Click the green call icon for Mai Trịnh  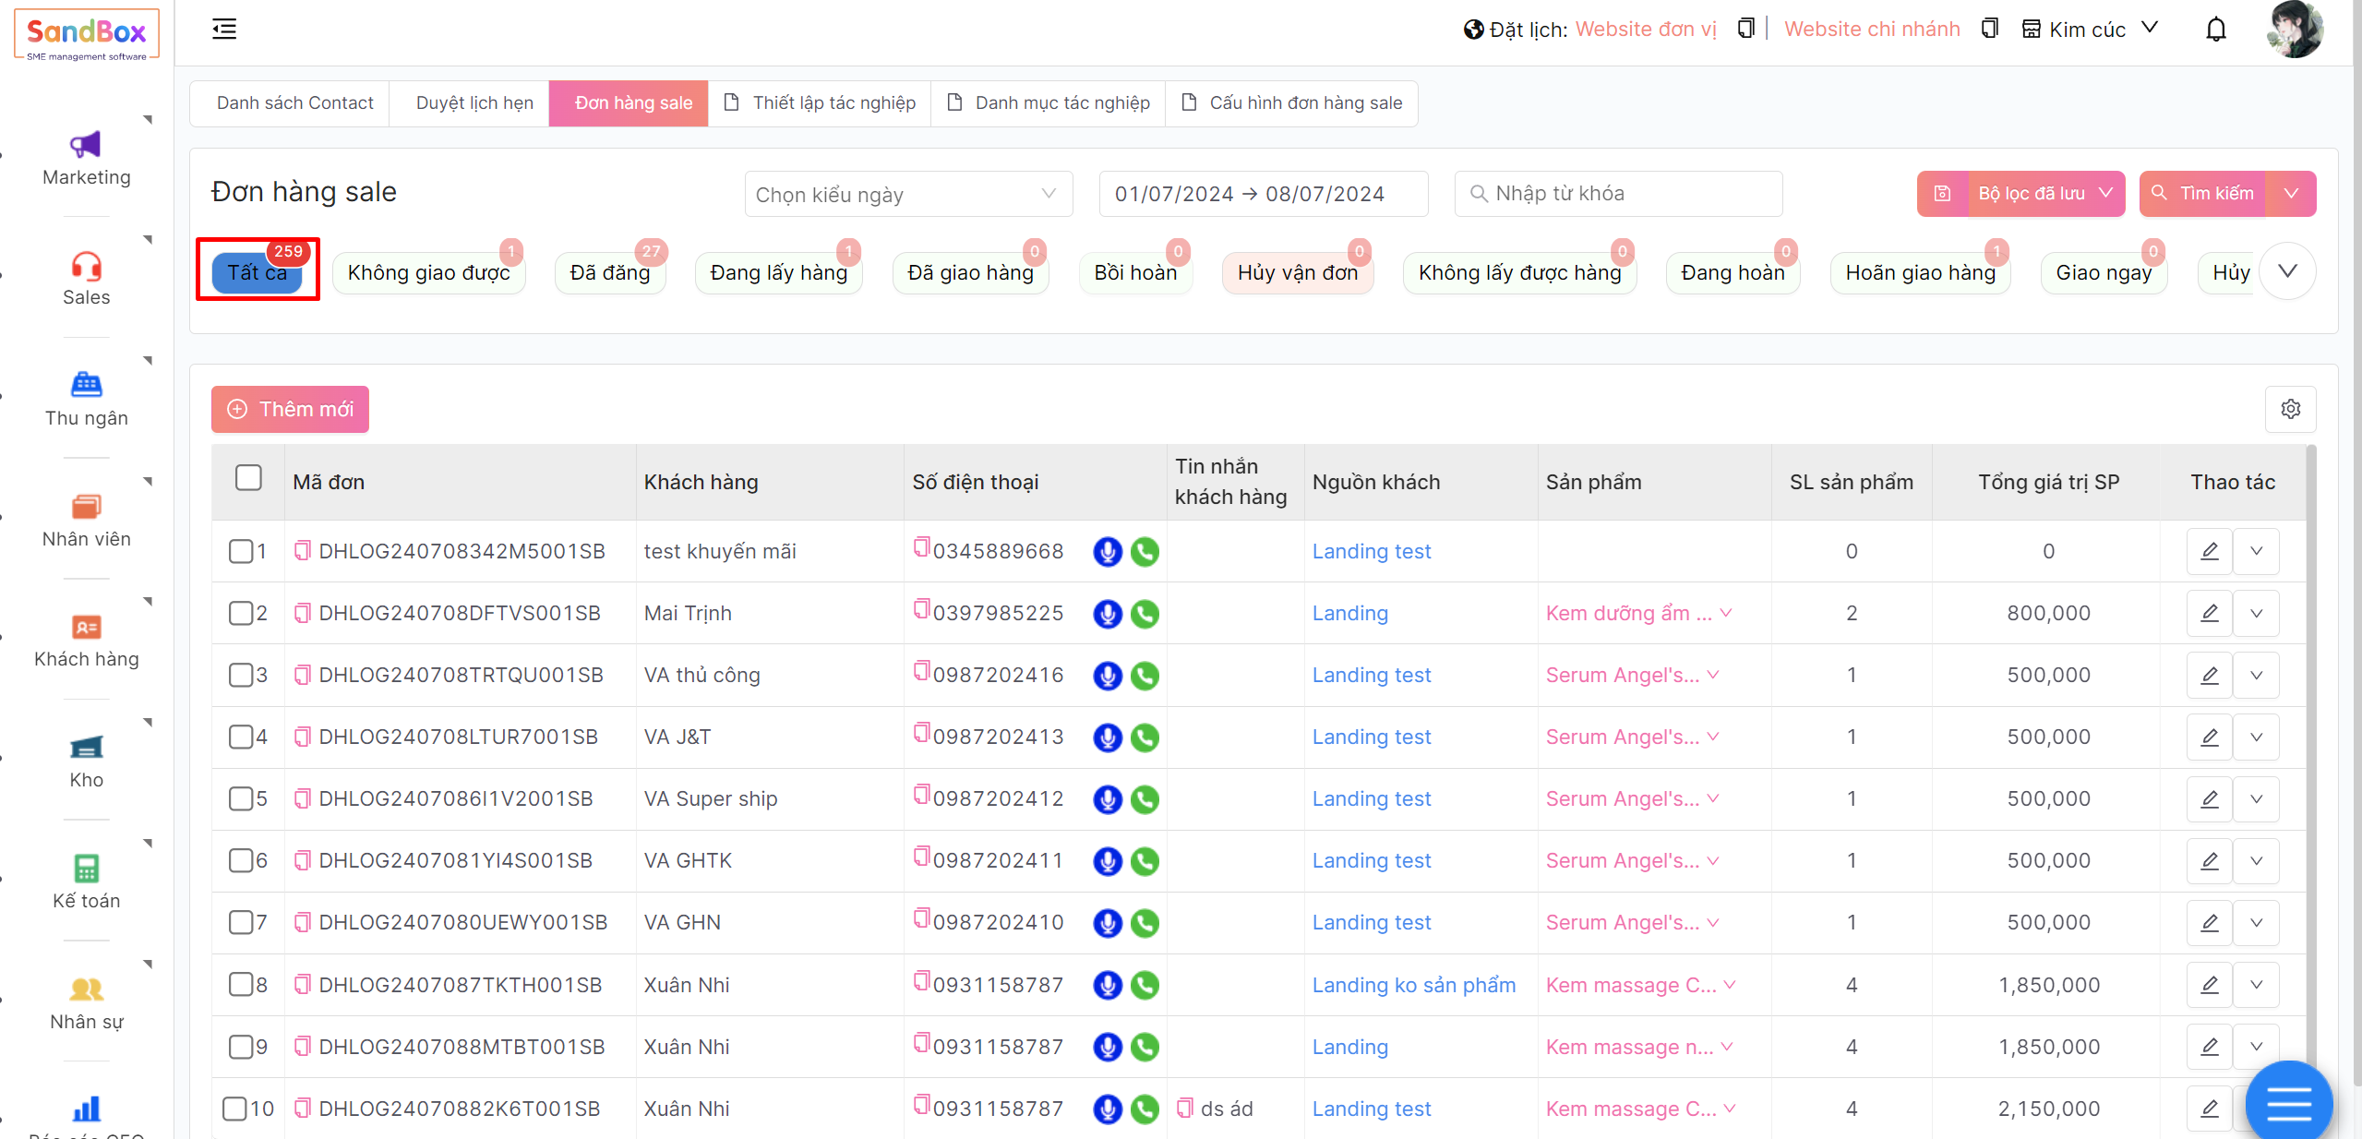[1145, 614]
